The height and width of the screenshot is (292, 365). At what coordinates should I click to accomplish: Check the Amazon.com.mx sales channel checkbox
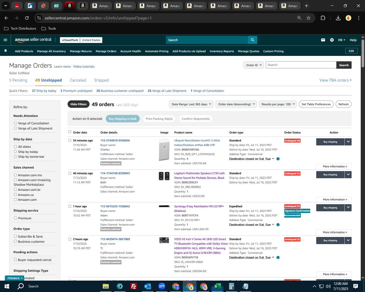coord(15,175)
